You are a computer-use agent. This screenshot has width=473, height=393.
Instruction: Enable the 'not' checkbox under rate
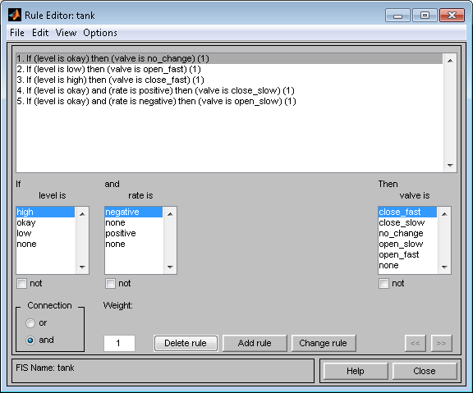pos(110,283)
